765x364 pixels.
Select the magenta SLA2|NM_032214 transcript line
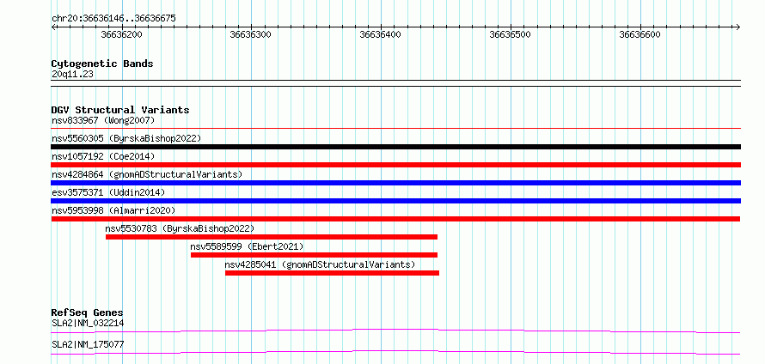tap(395, 331)
